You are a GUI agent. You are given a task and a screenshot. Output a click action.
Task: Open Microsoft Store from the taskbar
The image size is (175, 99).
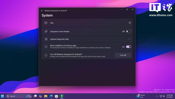point(57,96)
